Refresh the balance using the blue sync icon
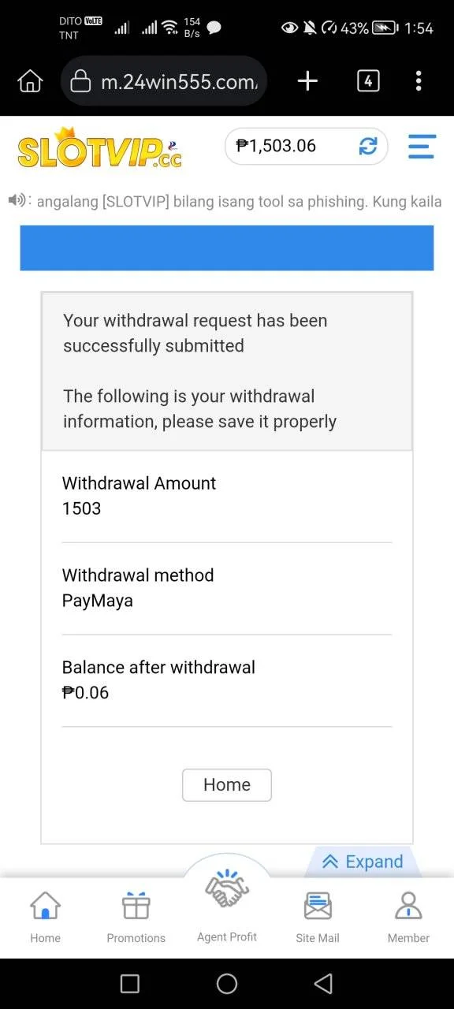 368,146
